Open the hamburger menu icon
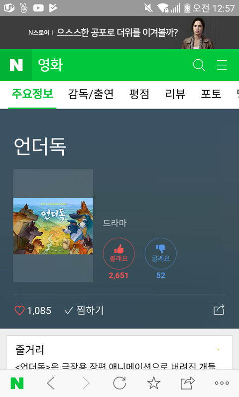 coord(222,65)
